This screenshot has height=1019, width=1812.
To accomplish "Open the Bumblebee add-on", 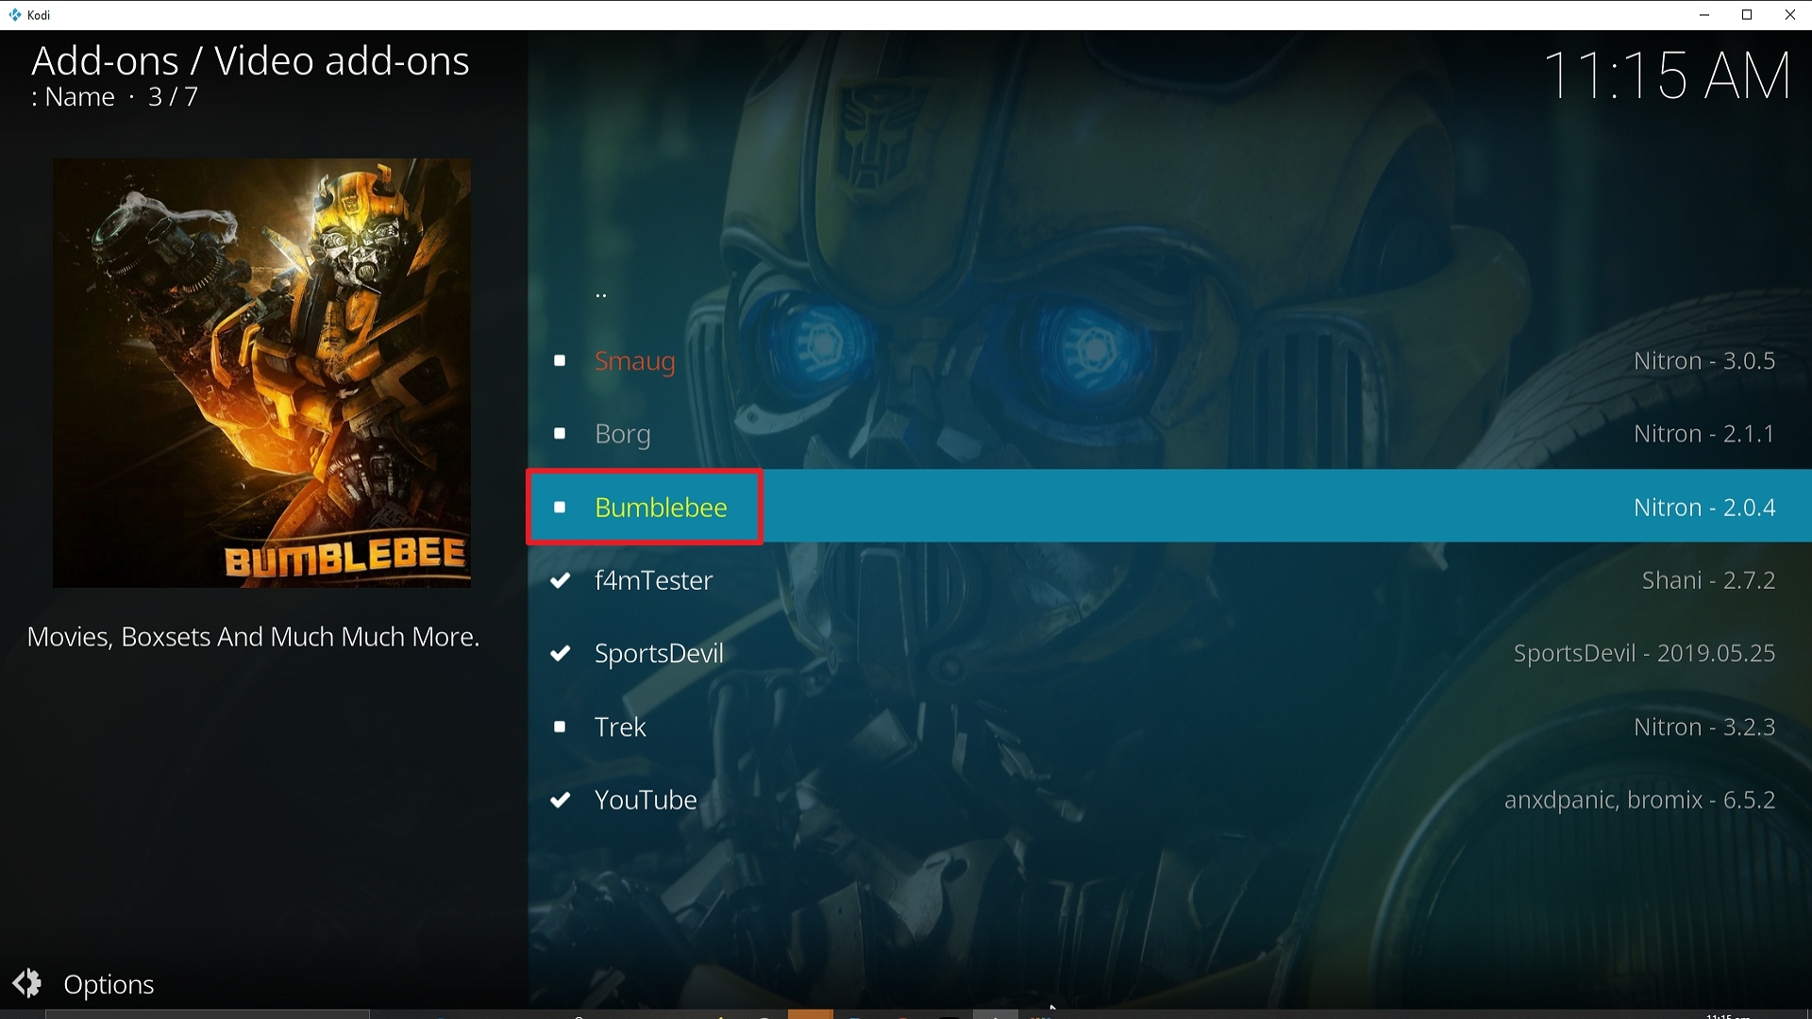I will pyautogui.click(x=1169, y=507).
